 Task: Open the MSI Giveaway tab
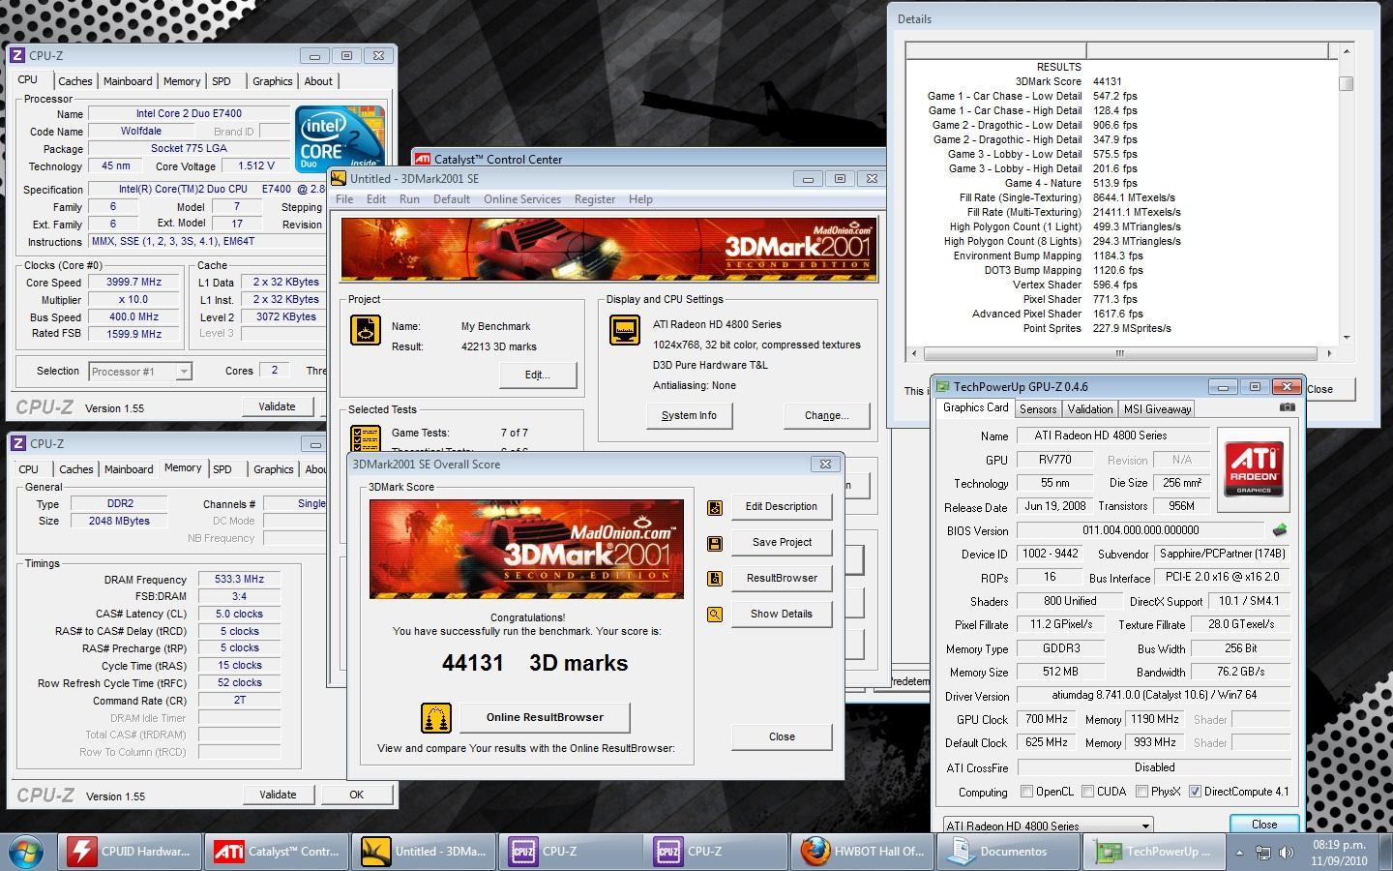tap(1157, 409)
